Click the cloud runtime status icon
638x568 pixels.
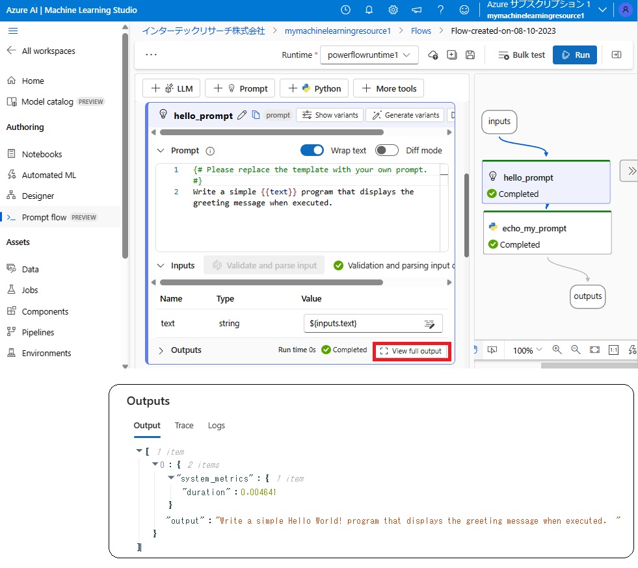click(433, 55)
